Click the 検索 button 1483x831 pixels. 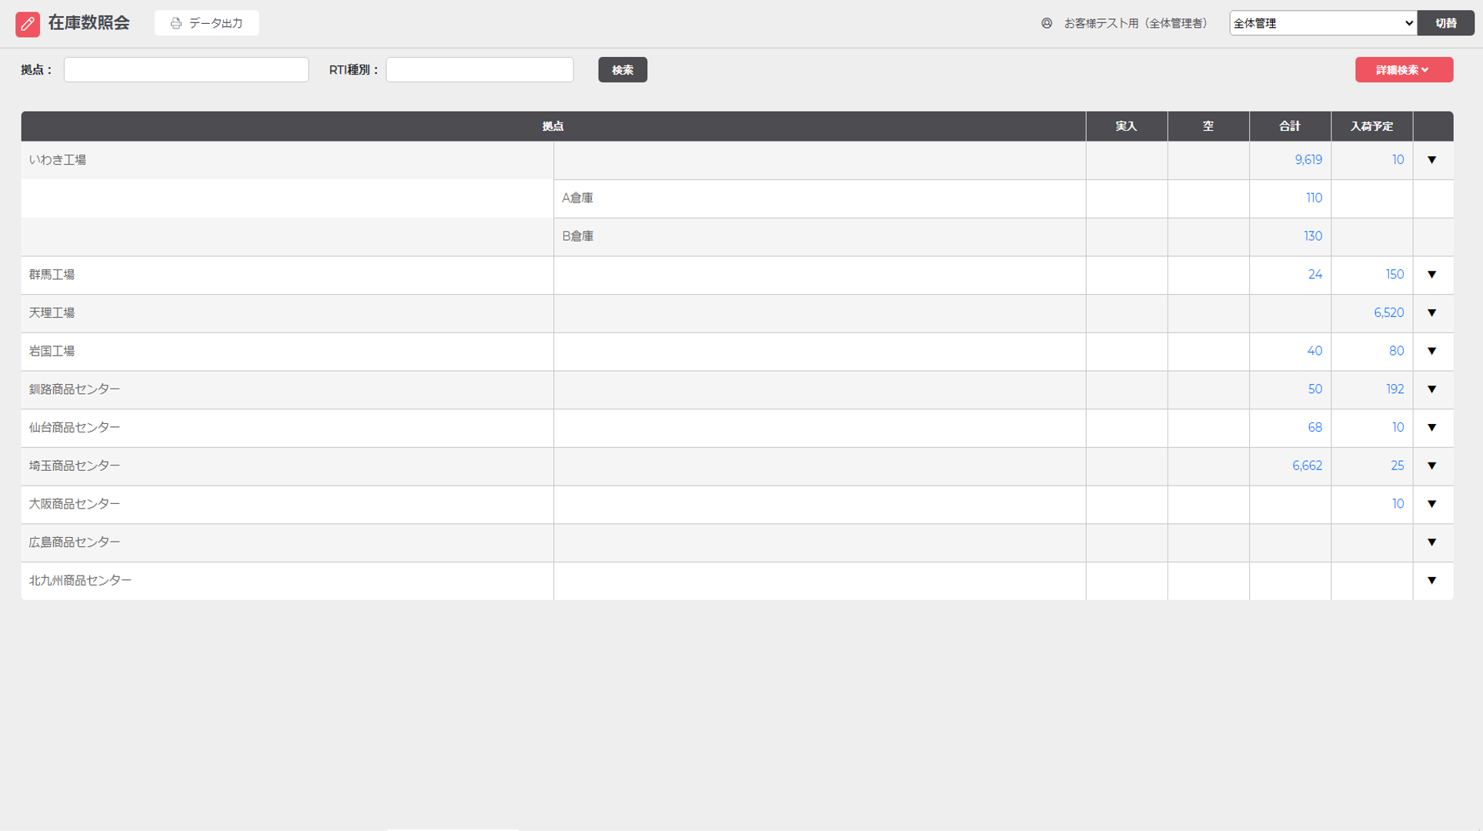(623, 69)
